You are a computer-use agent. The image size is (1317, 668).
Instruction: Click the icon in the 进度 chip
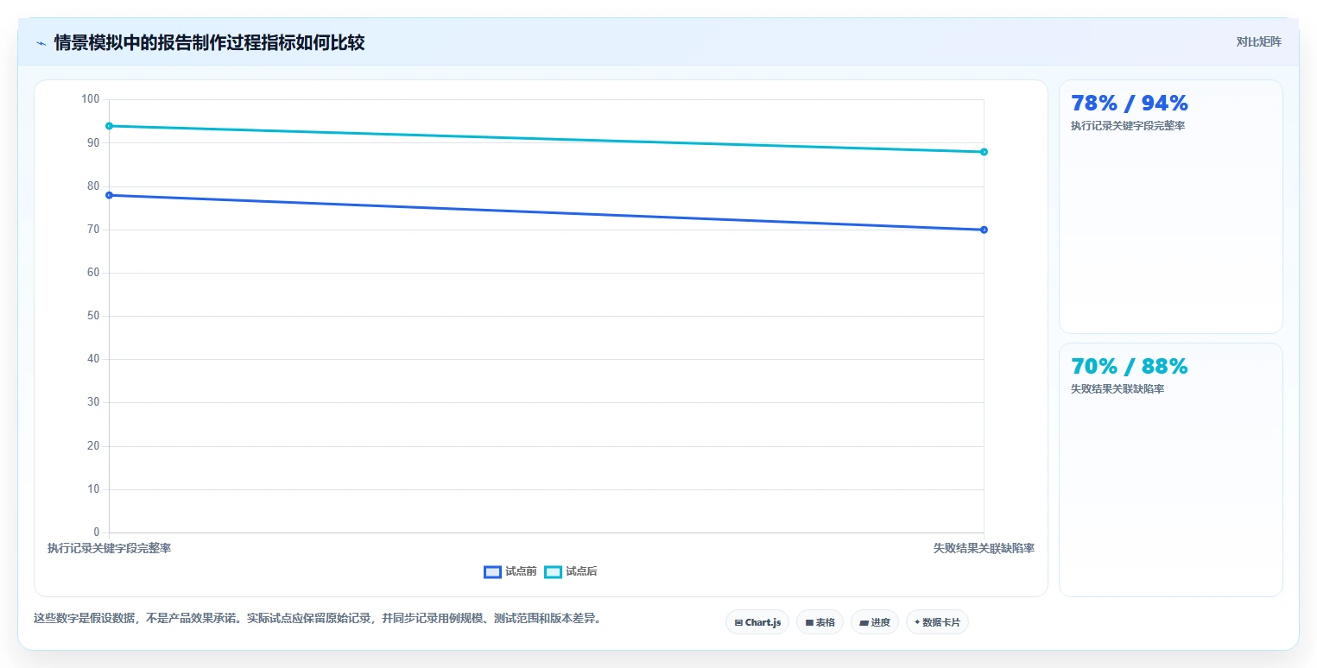click(864, 622)
